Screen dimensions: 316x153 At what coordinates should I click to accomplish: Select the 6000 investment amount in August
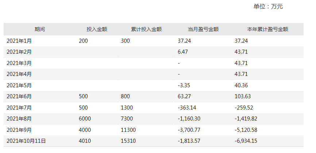point(85,119)
